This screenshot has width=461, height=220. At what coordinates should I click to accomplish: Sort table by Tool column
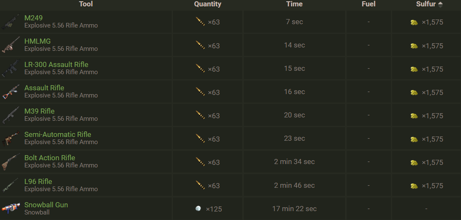coord(86,4)
